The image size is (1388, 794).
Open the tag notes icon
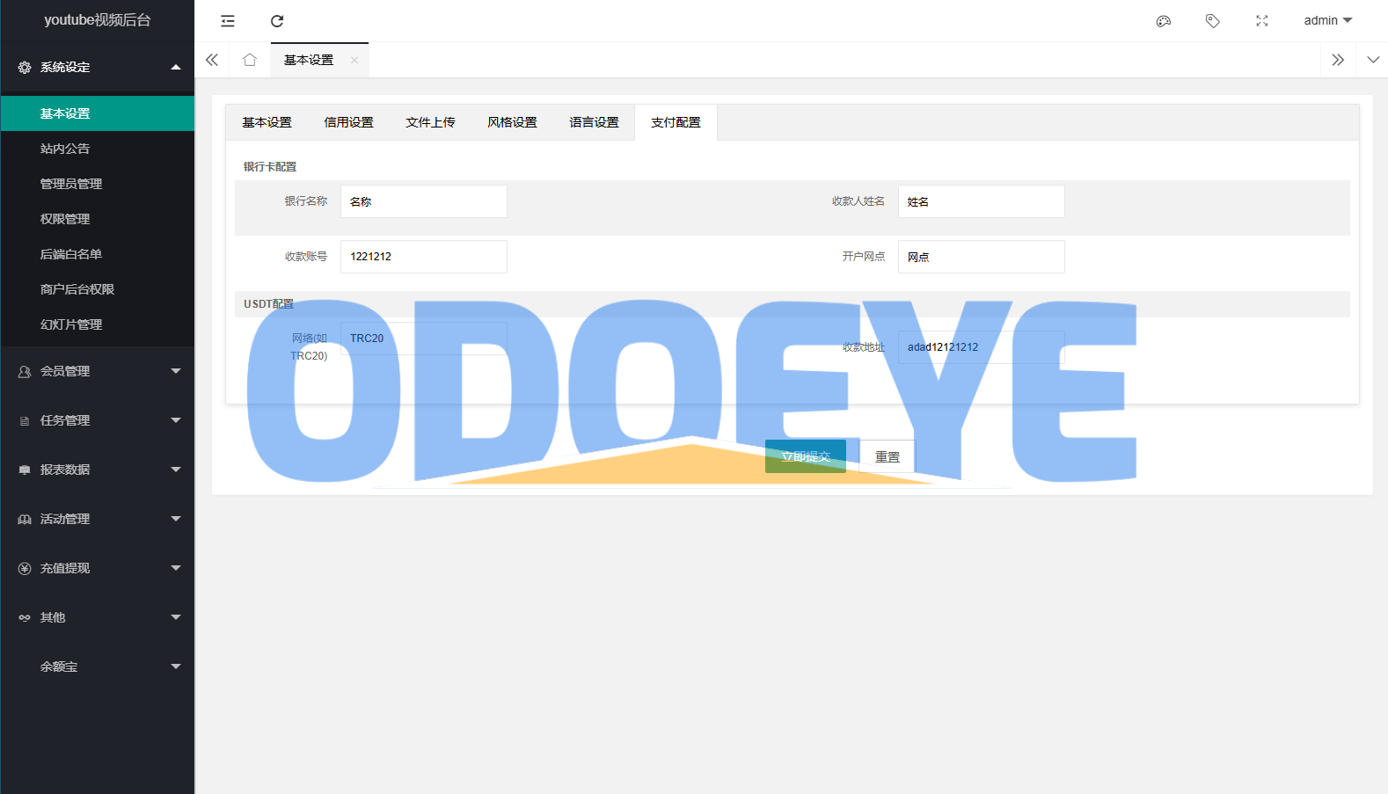1213,21
